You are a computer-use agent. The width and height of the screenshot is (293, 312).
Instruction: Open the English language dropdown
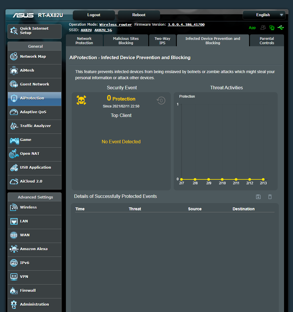pyautogui.click(x=264, y=15)
